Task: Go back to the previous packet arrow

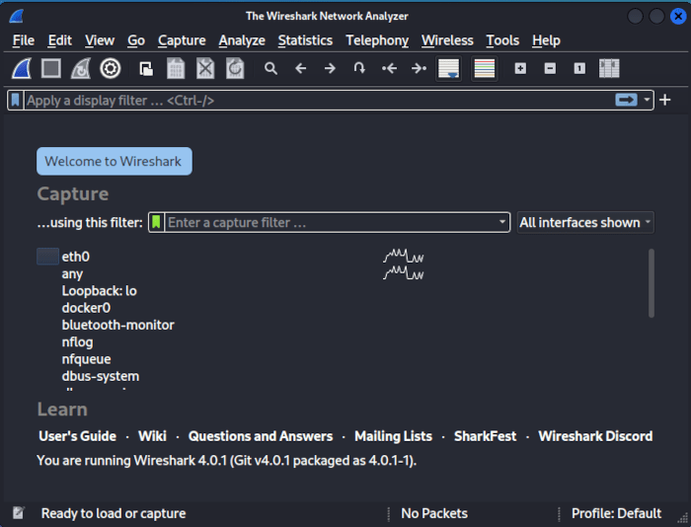Action: click(300, 69)
